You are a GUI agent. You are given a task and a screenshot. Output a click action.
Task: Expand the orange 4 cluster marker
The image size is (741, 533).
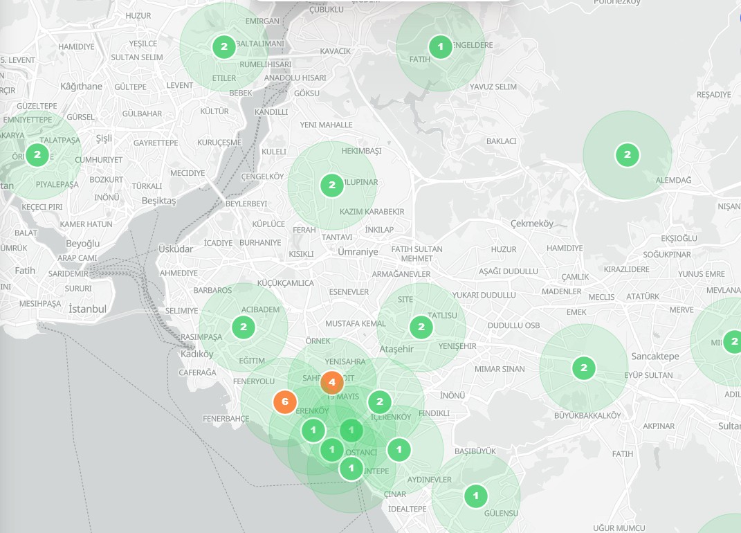tap(331, 382)
